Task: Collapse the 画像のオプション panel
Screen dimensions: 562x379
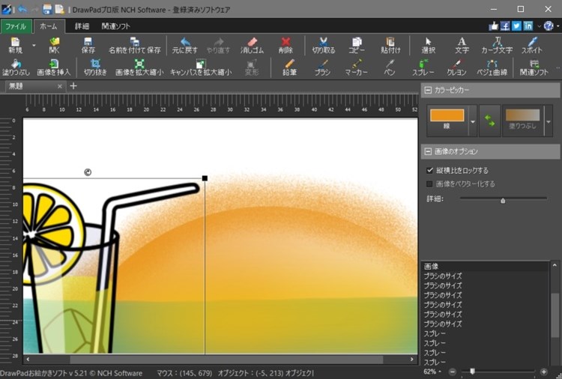Action: [428, 151]
